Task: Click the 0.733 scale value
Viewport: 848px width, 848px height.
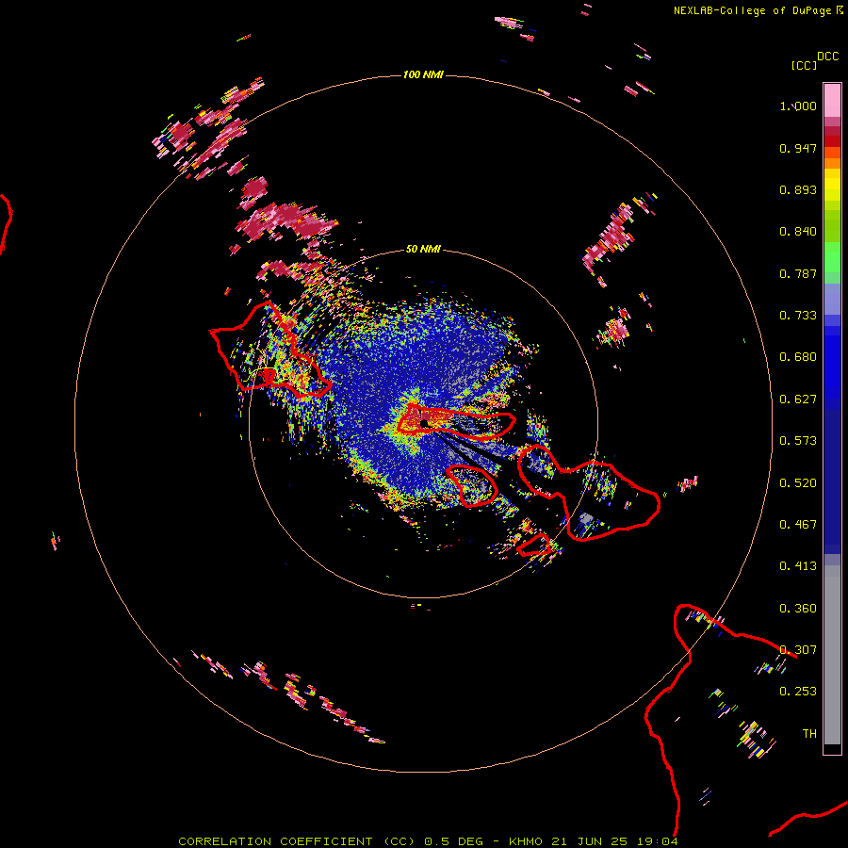Action: pos(798,316)
